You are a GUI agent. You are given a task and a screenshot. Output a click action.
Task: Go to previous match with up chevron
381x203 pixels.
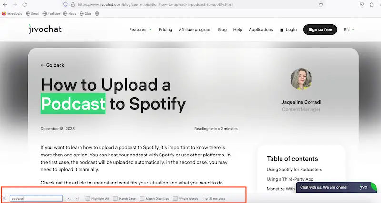tap(69, 198)
